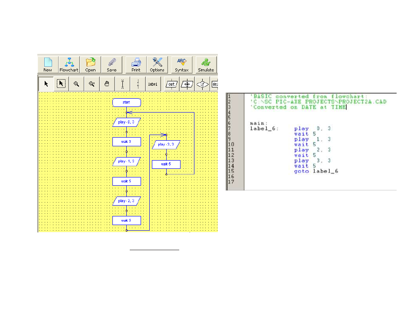Choose the dashed-box area select tool

click(x=61, y=84)
